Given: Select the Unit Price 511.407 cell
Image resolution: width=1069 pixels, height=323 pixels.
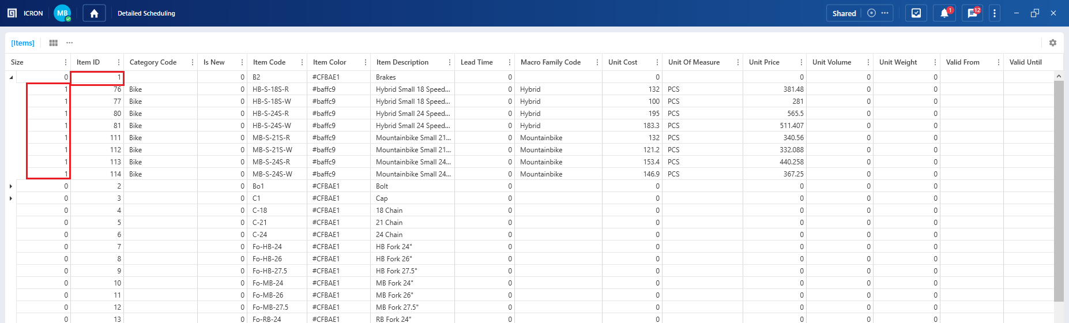Looking at the screenshot, I should coord(775,126).
